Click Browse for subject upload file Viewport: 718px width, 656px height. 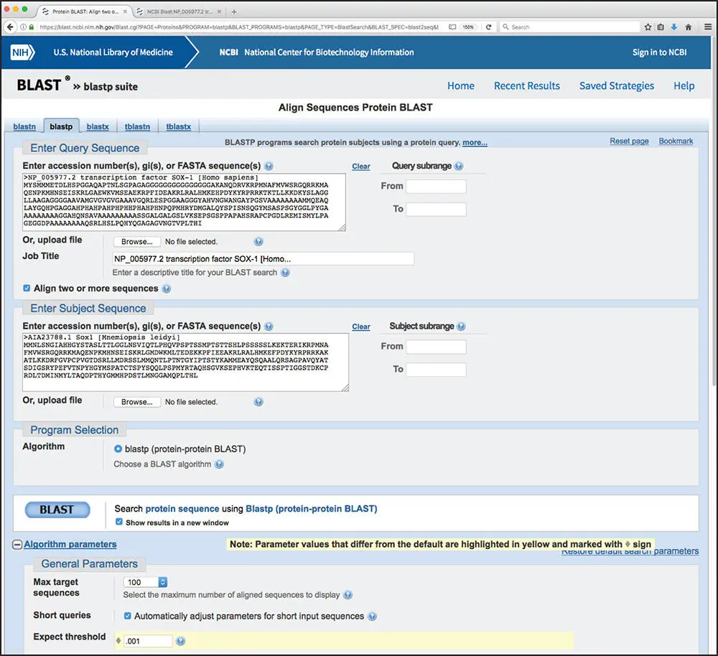pyautogui.click(x=137, y=401)
